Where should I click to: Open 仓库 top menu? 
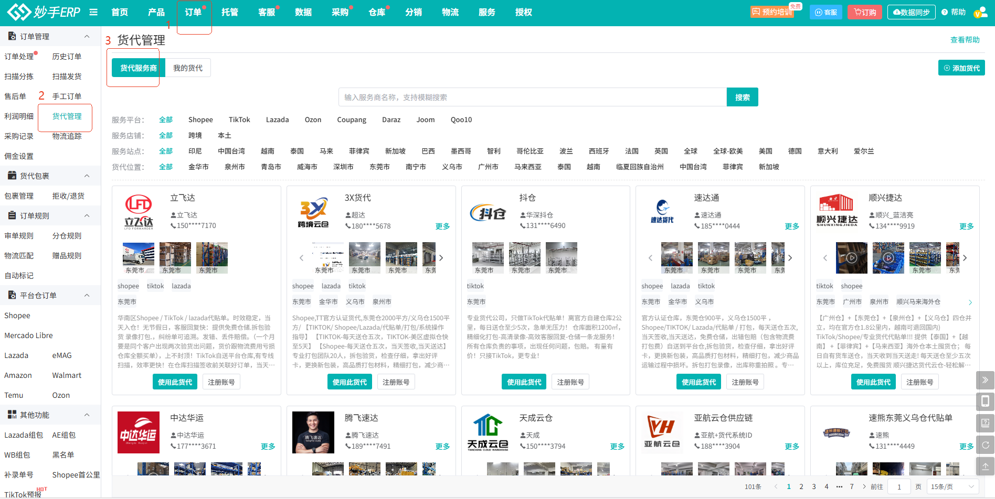coord(377,12)
